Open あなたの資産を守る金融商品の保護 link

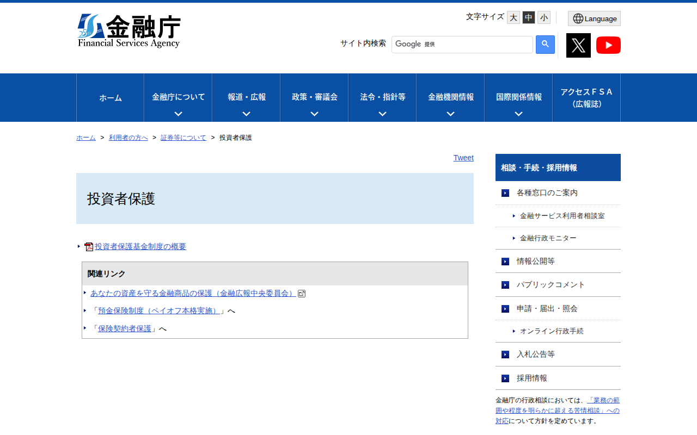tap(193, 294)
